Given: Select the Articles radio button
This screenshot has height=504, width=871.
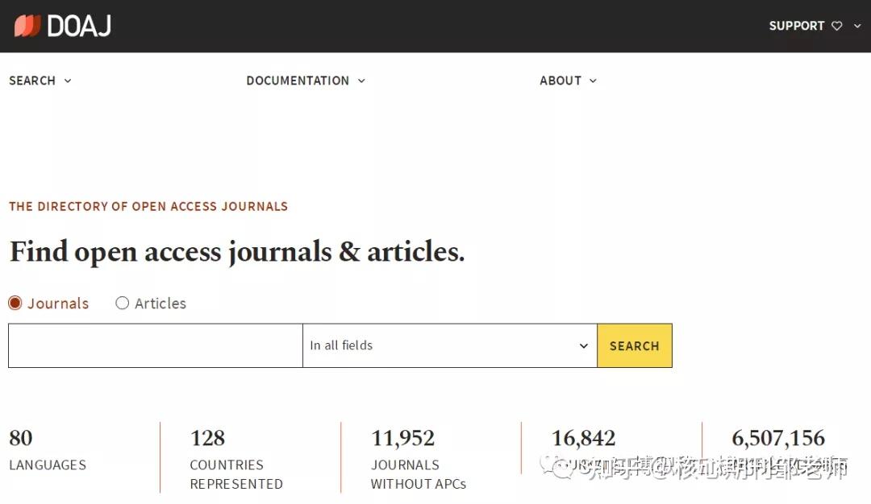Looking at the screenshot, I should tap(123, 303).
